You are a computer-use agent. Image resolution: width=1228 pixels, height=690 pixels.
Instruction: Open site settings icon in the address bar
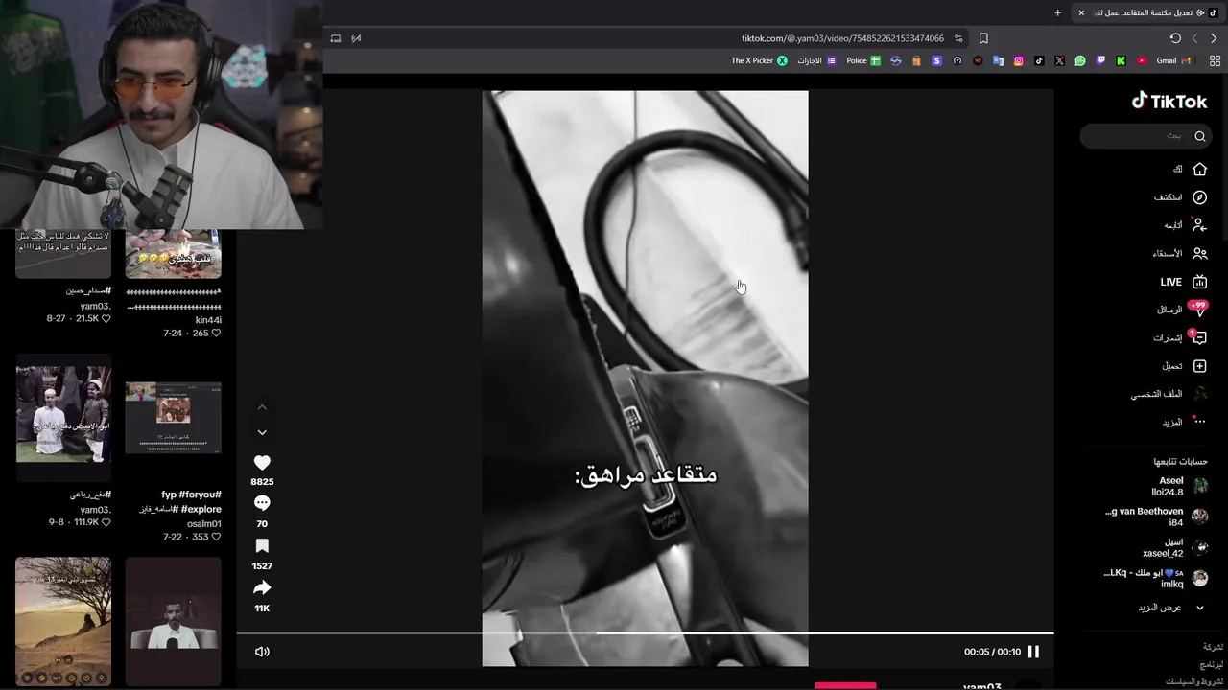coord(958,38)
